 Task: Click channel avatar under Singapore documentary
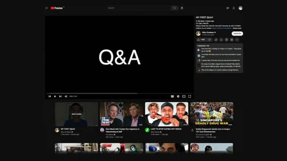192,130
